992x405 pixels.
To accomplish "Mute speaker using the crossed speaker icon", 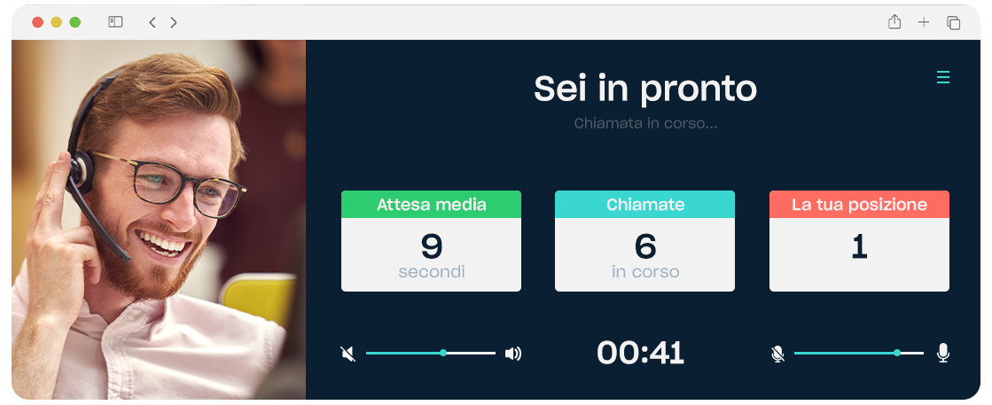I will click(348, 353).
